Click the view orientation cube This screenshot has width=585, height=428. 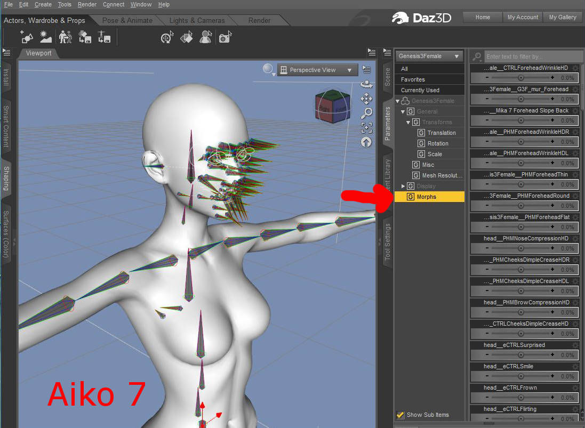pyautogui.click(x=332, y=107)
